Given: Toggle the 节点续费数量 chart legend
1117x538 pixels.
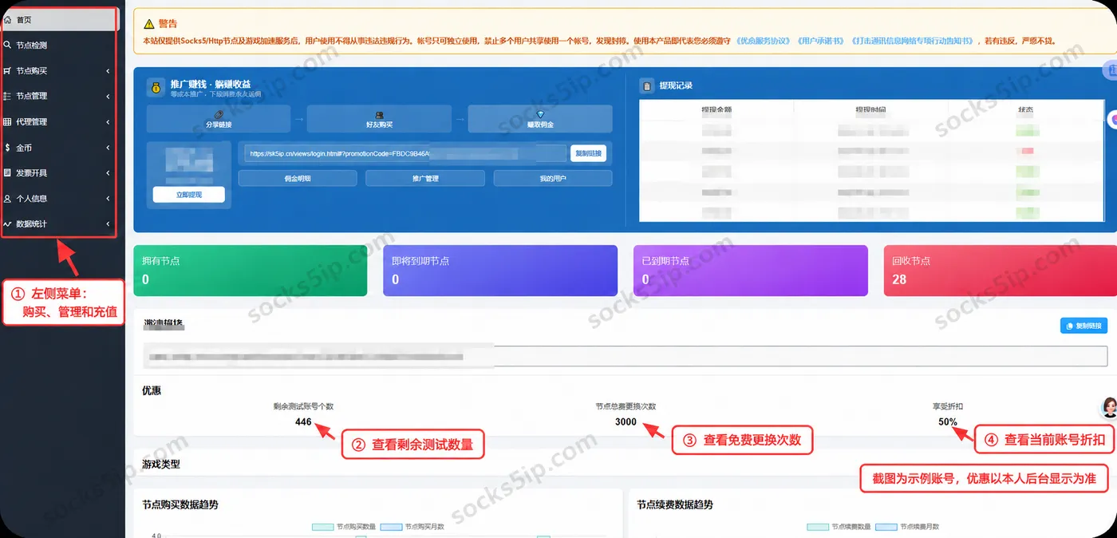Looking at the screenshot, I should coord(839,527).
